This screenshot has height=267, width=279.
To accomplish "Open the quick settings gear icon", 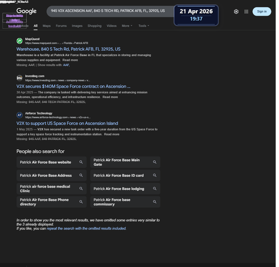I will [x=236, y=12].
